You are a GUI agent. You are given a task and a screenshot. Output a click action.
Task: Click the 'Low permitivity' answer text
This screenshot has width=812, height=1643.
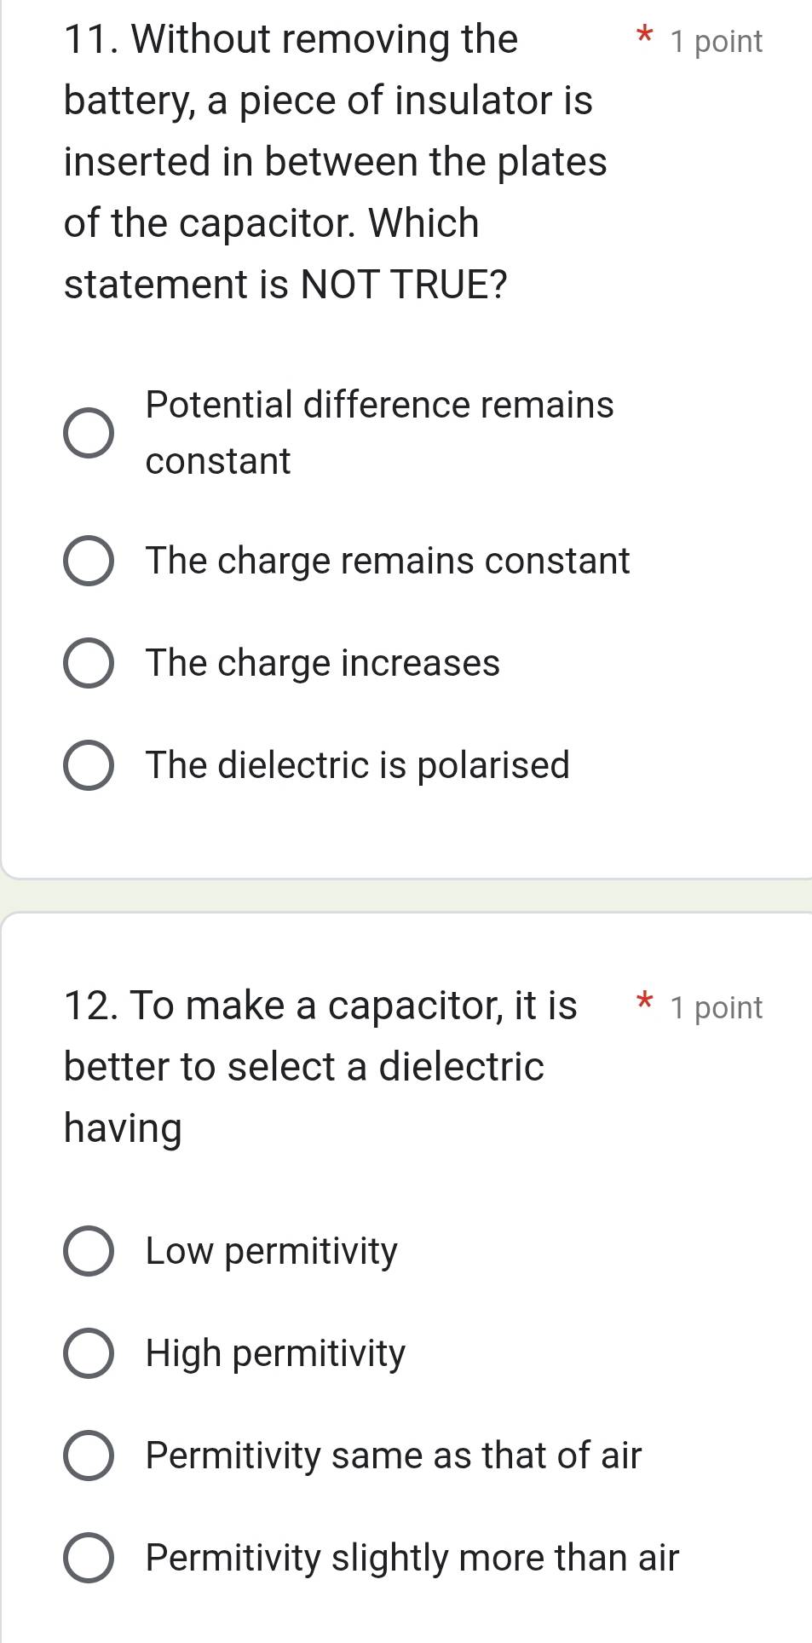click(270, 1251)
